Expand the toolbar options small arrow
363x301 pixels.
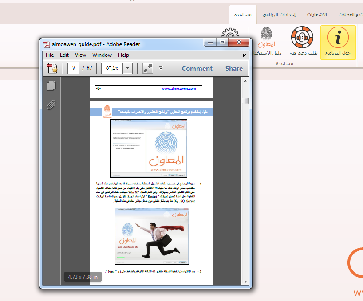click(161, 68)
